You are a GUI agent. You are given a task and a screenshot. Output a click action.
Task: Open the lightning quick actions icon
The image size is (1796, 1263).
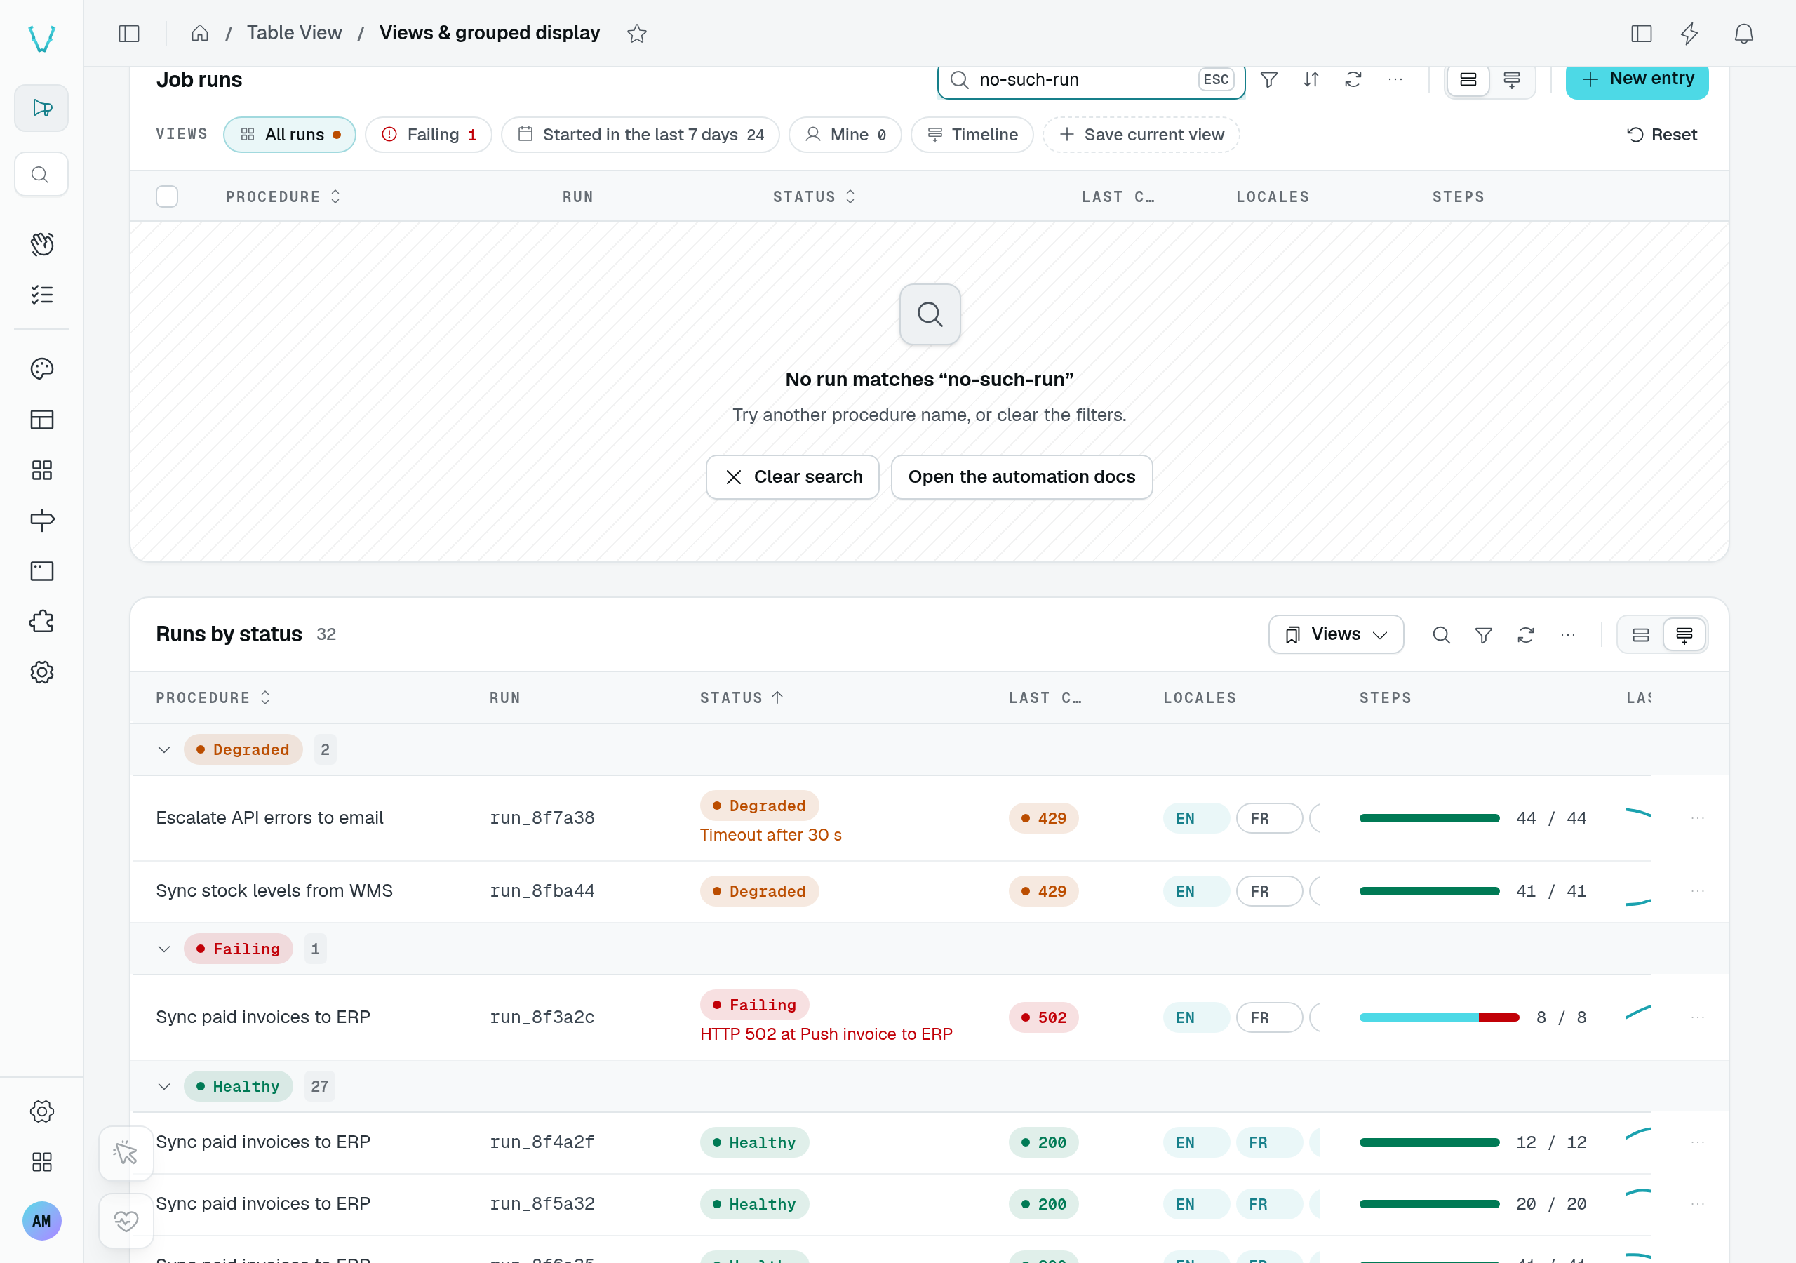coord(1689,34)
